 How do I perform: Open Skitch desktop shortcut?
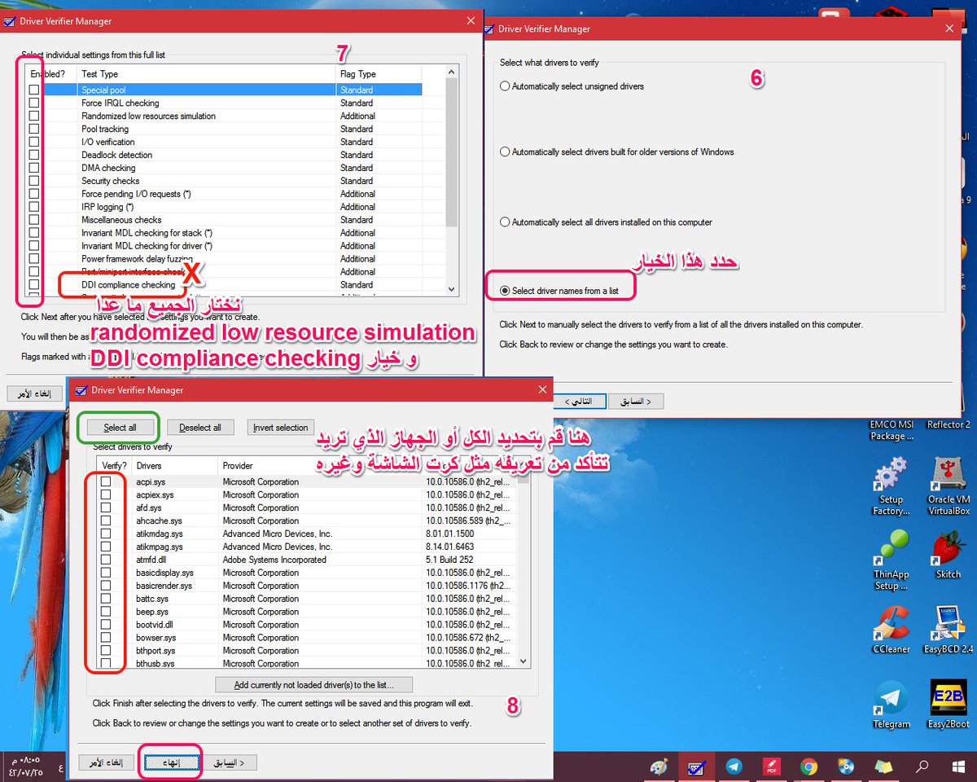tap(949, 555)
